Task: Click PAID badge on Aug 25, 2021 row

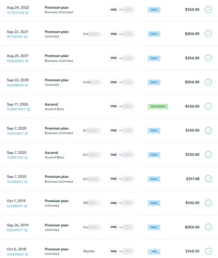Action: tap(154, 58)
